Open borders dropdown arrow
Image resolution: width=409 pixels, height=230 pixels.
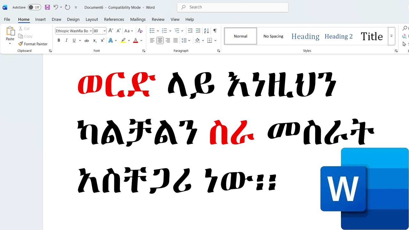(215, 41)
